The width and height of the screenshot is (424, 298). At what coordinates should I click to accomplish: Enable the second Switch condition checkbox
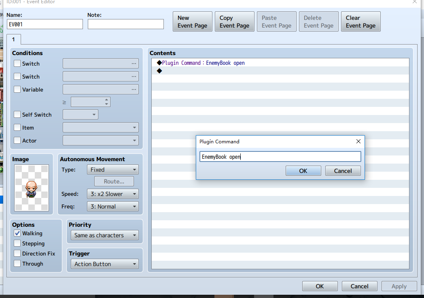tap(17, 77)
